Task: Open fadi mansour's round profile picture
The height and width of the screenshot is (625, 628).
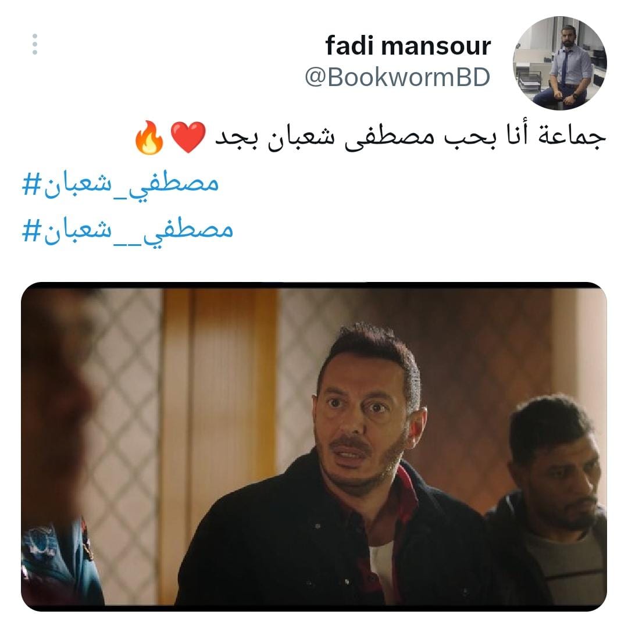Action: pyautogui.click(x=559, y=63)
